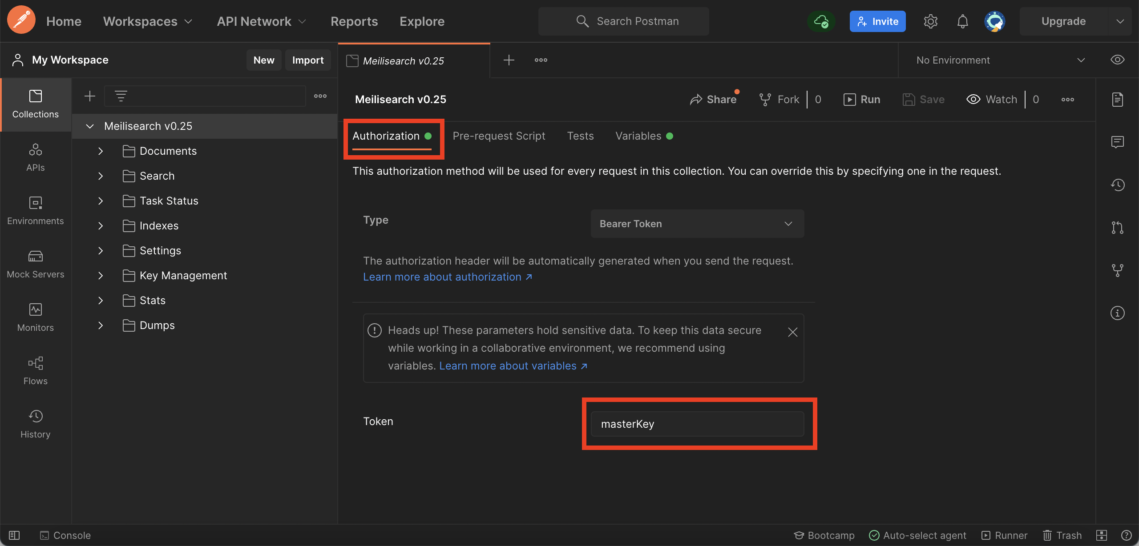The width and height of the screenshot is (1139, 546).
Task: Enable Auto-select agent
Action: (x=917, y=535)
